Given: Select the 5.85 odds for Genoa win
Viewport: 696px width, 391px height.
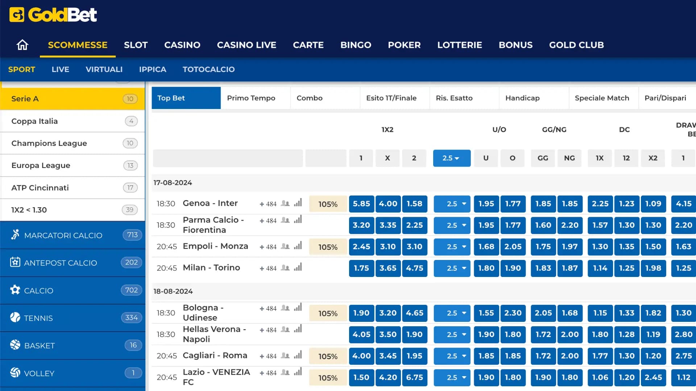Looking at the screenshot, I should [361, 204].
